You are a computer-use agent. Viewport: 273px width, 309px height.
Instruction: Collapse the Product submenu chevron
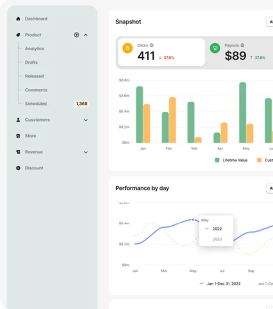pyautogui.click(x=86, y=35)
